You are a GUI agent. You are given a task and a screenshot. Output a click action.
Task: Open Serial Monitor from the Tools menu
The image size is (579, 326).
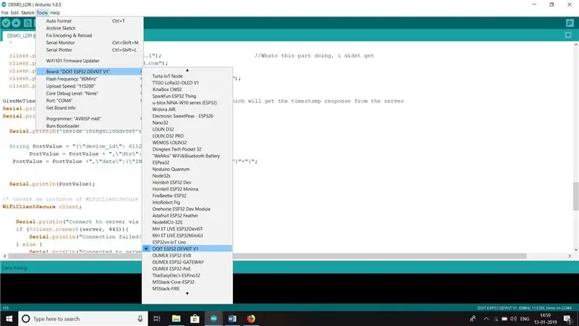click(90, 43)
